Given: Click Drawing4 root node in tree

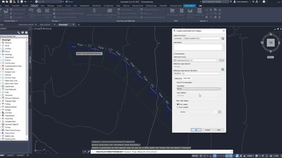Looking at the screenshot, I should [x=6, y=40].
